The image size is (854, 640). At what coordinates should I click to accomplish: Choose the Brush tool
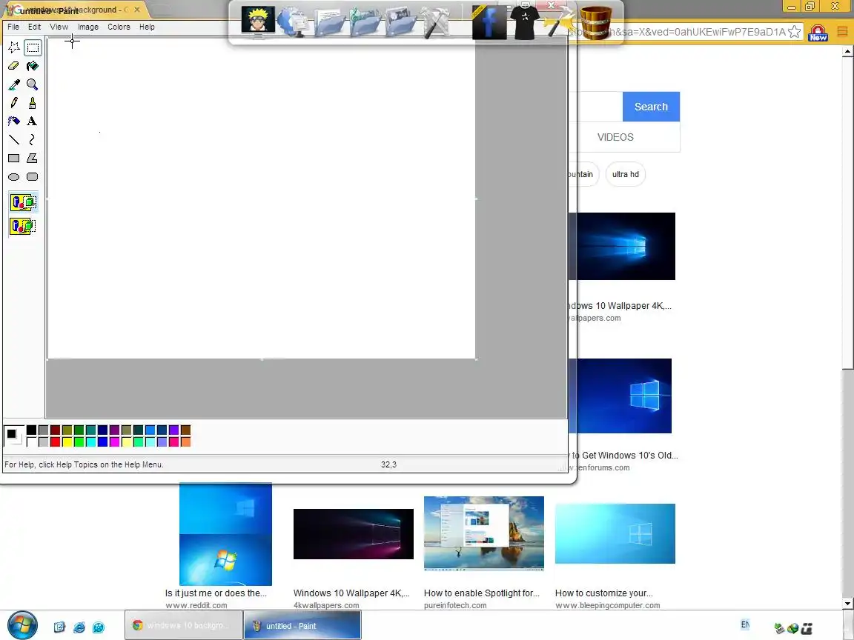(33, 103)
